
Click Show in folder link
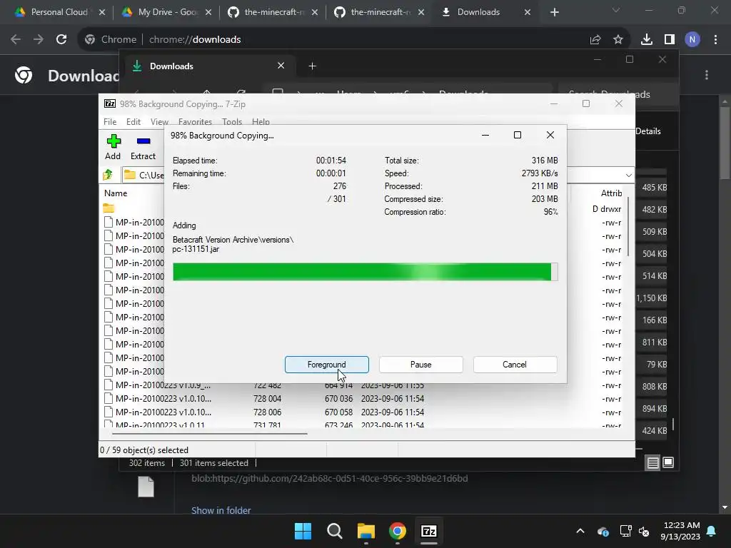[x=221, y=510]
